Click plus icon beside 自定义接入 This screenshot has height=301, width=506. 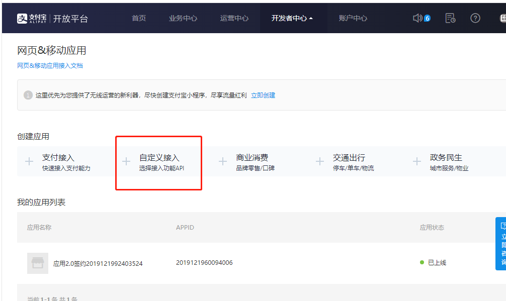point(126,161)
